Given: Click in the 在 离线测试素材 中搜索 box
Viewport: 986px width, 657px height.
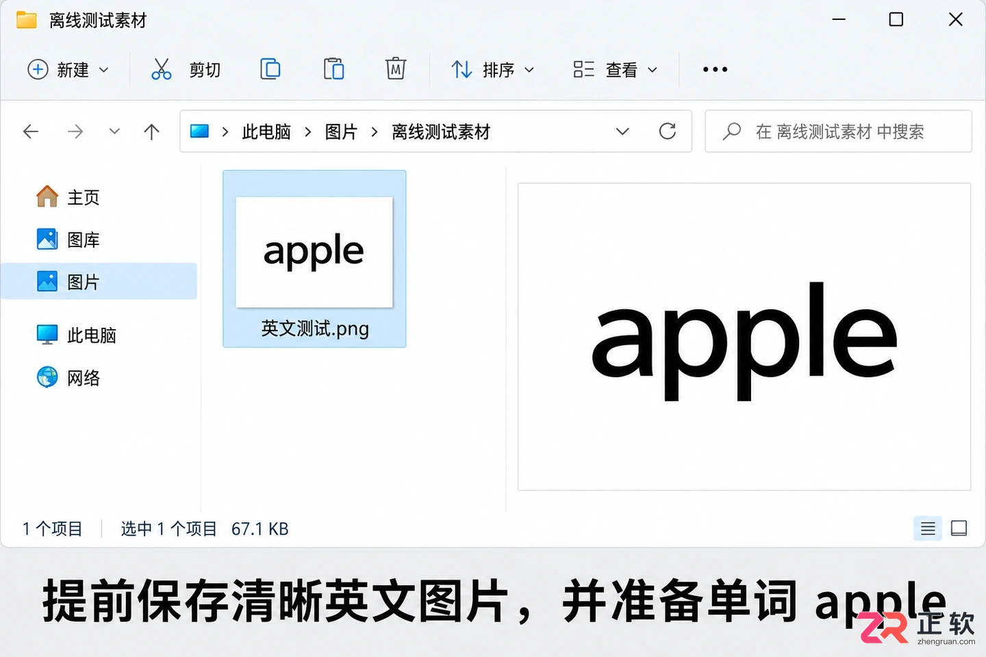Looking at the screenshot, I should (x=838, y=131).
